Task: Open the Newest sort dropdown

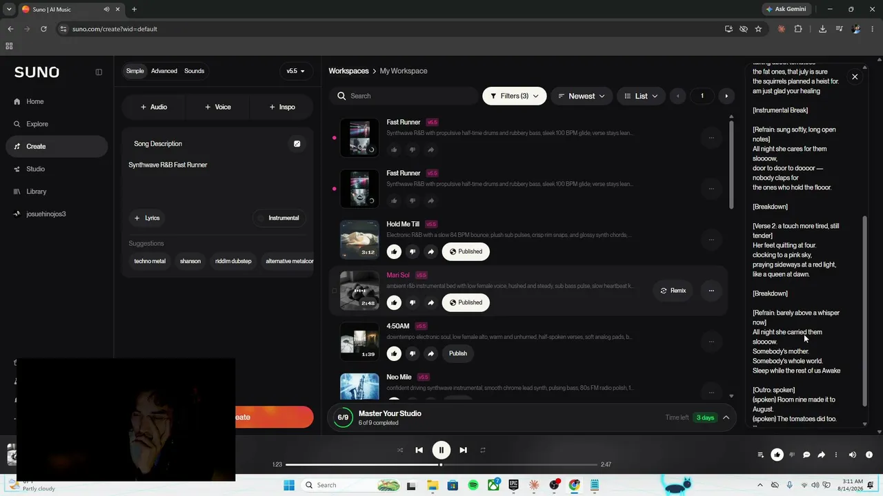Action: (582, 96)
